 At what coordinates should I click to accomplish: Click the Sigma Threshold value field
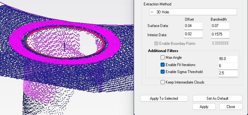click(x=228, y=73)
